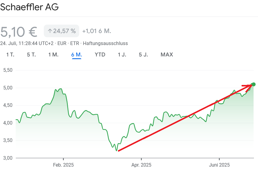The width and height of the screenshot is (258, 169).
Task: Click the 5,50 y-axis value label
Action: (x=7, y=70)
